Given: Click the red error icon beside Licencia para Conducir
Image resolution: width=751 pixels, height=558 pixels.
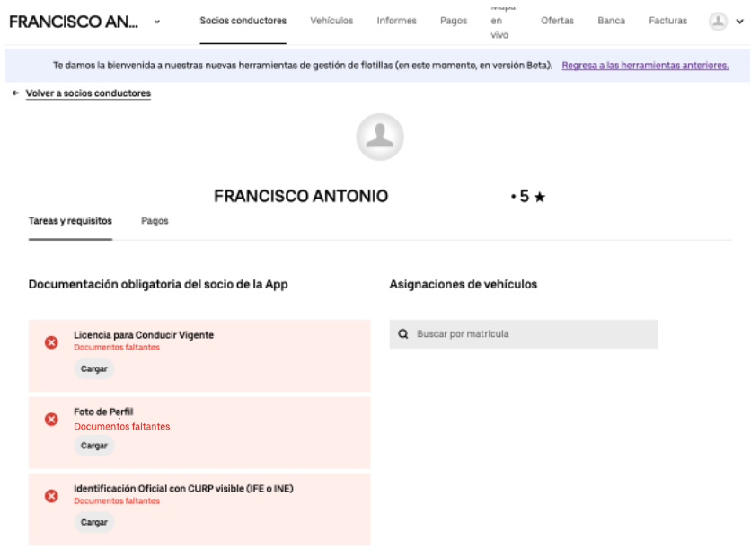Looking at the screenshot, I should 51,342.
